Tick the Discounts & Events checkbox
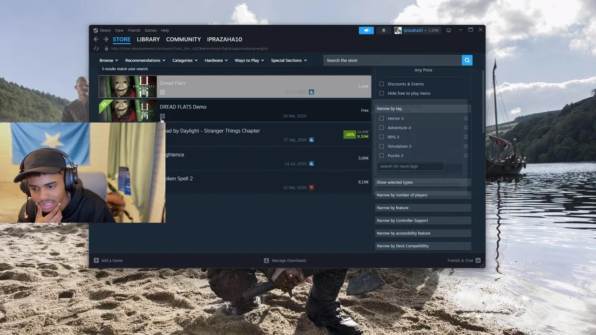This screenshot has height=335, width=596. tap(381, 84)
